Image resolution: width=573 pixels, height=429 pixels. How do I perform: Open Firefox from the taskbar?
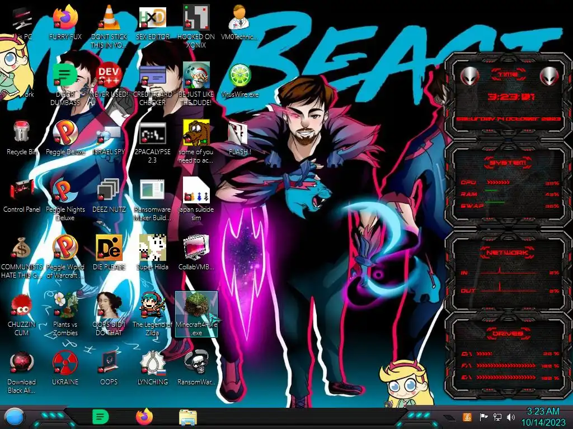coord(144,417)
